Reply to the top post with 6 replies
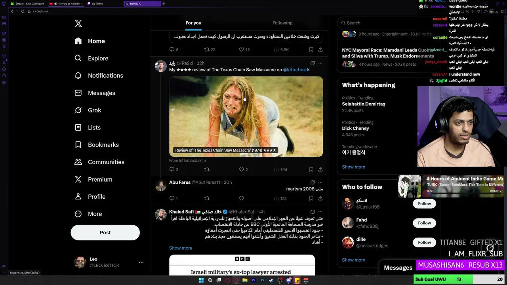Viewport: 507px width, 285px height. click(174, 49)
